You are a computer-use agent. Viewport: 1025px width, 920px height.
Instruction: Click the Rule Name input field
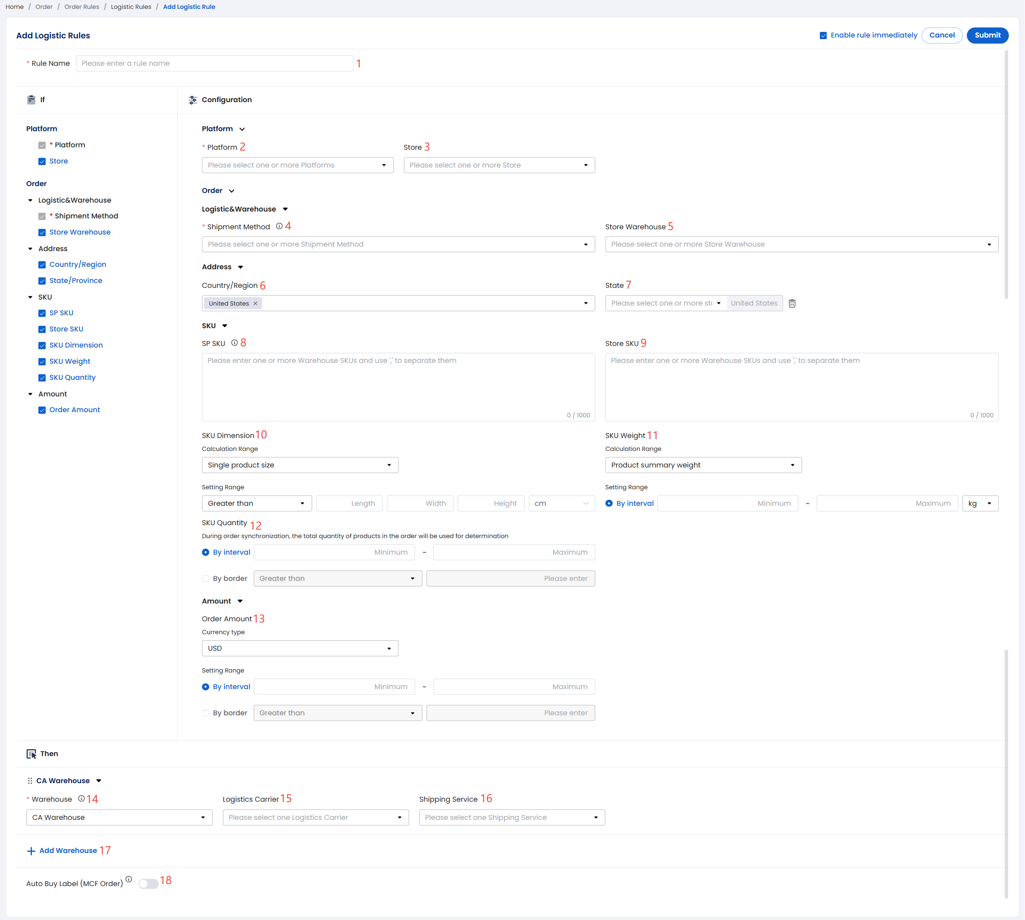click(x=215, y=63)
